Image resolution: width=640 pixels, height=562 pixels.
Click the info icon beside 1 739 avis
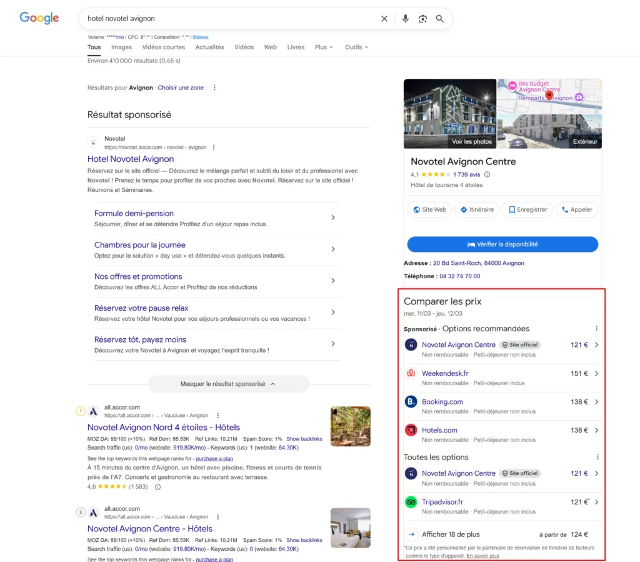(x=487, y=175)
